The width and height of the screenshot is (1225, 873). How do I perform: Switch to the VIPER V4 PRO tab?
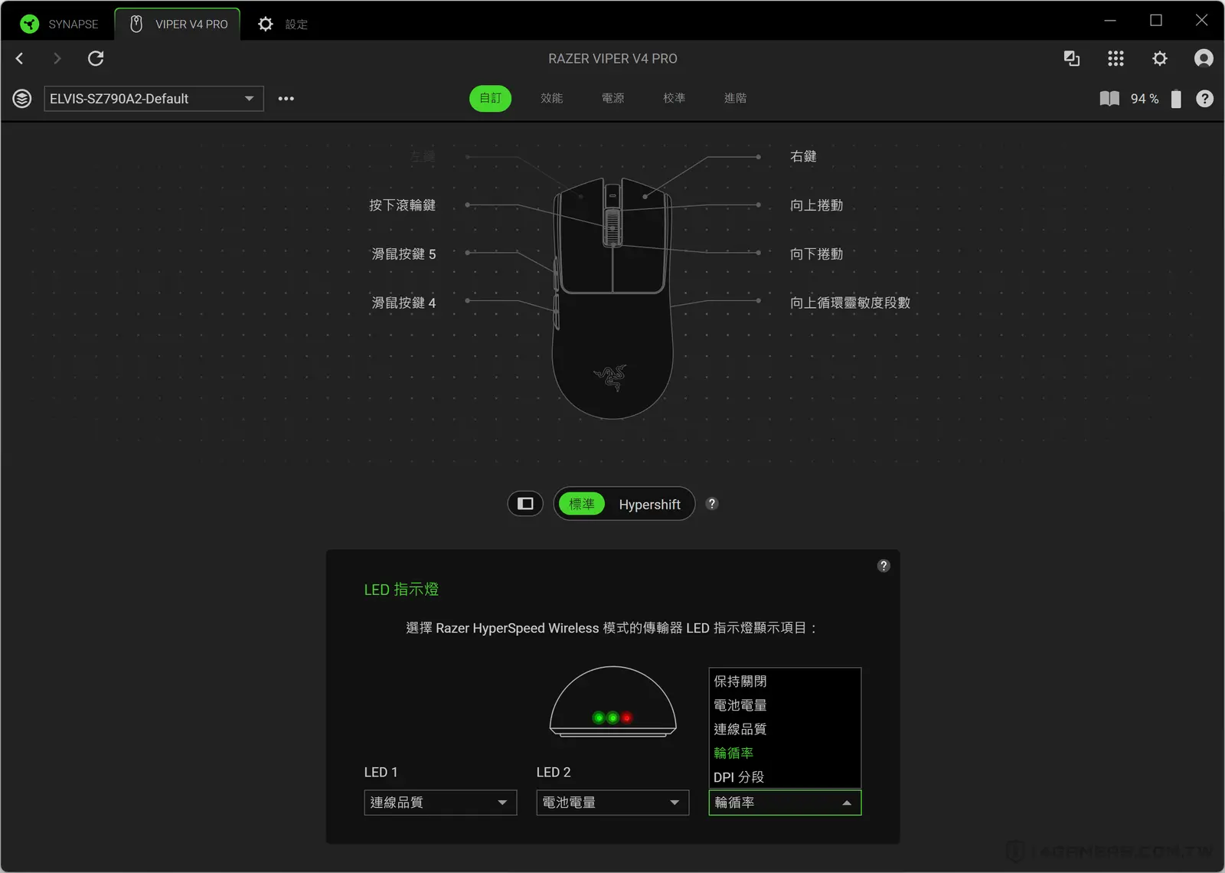tap(178, 24)
